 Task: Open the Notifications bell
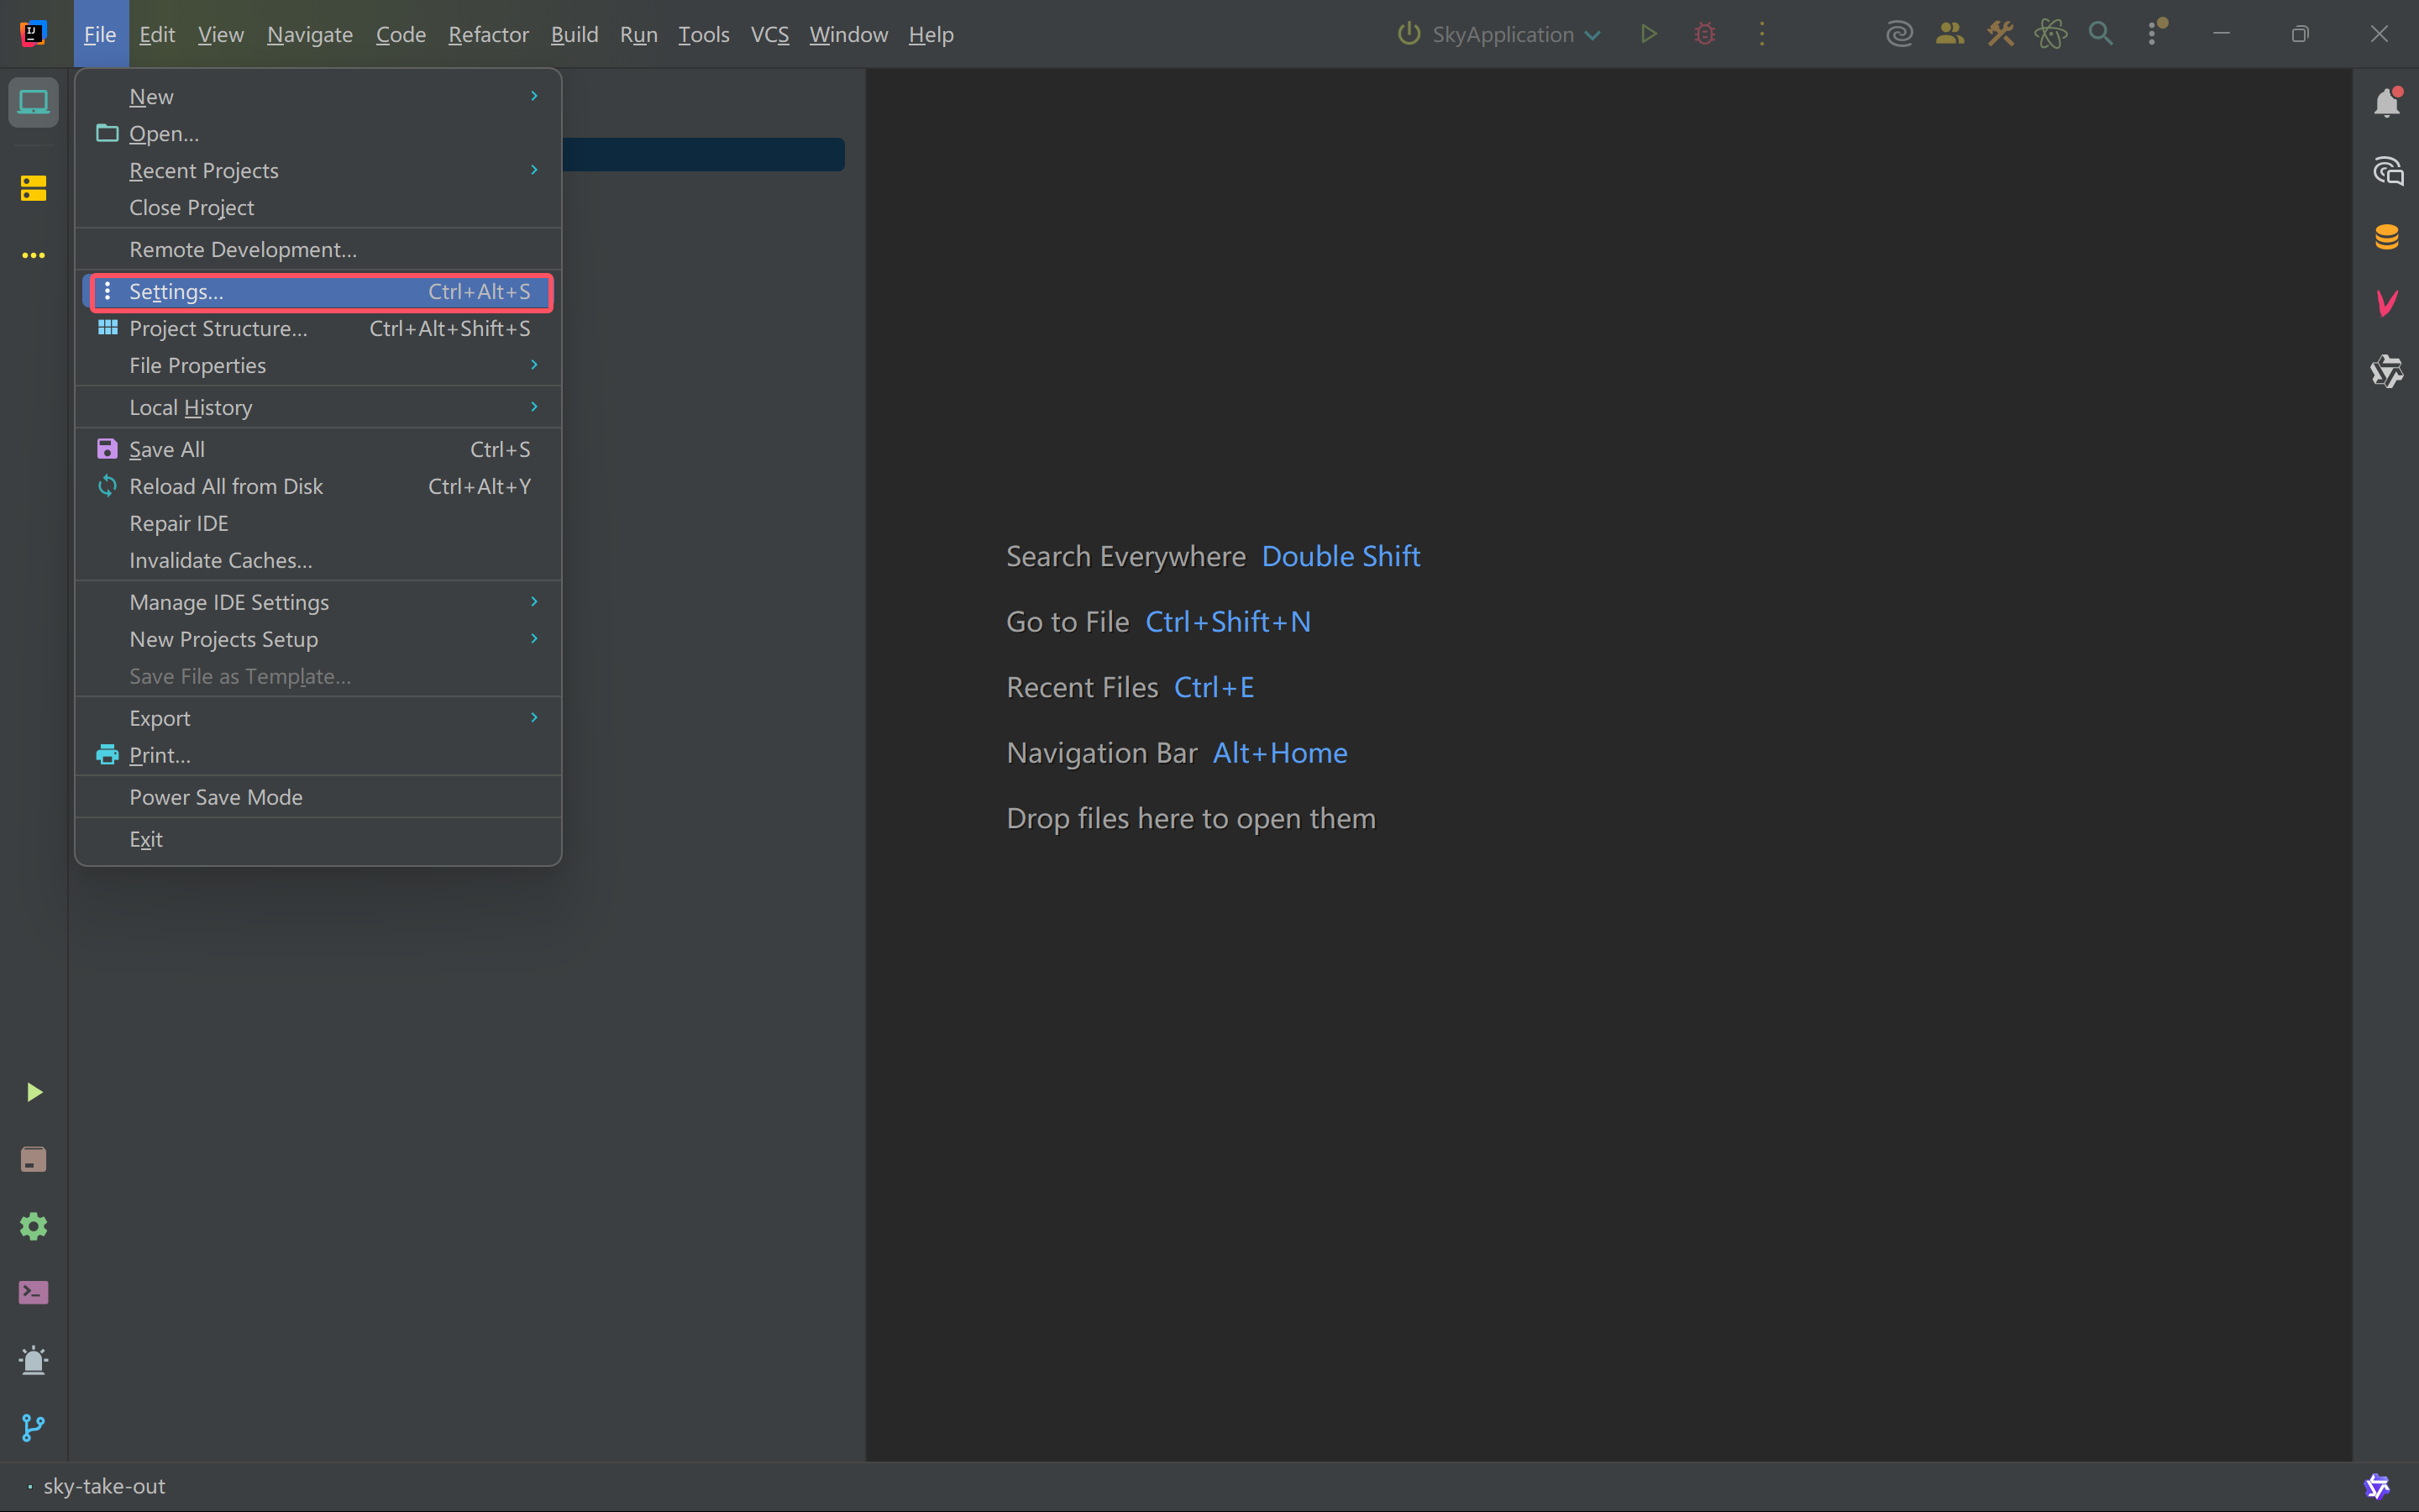point(2387,102)
